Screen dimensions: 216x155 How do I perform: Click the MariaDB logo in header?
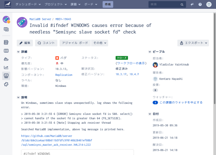click(x=8, y=4)
